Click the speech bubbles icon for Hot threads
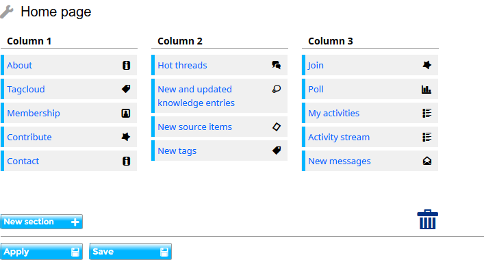The image size is (484, 260). tap(277, 65)
